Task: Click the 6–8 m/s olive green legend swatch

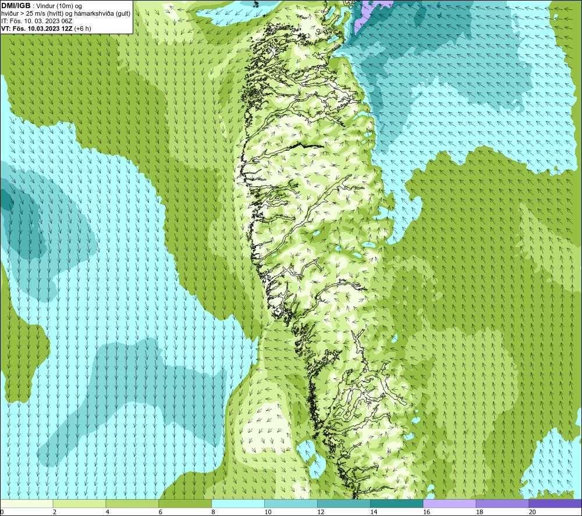Action: pos(185,503)
